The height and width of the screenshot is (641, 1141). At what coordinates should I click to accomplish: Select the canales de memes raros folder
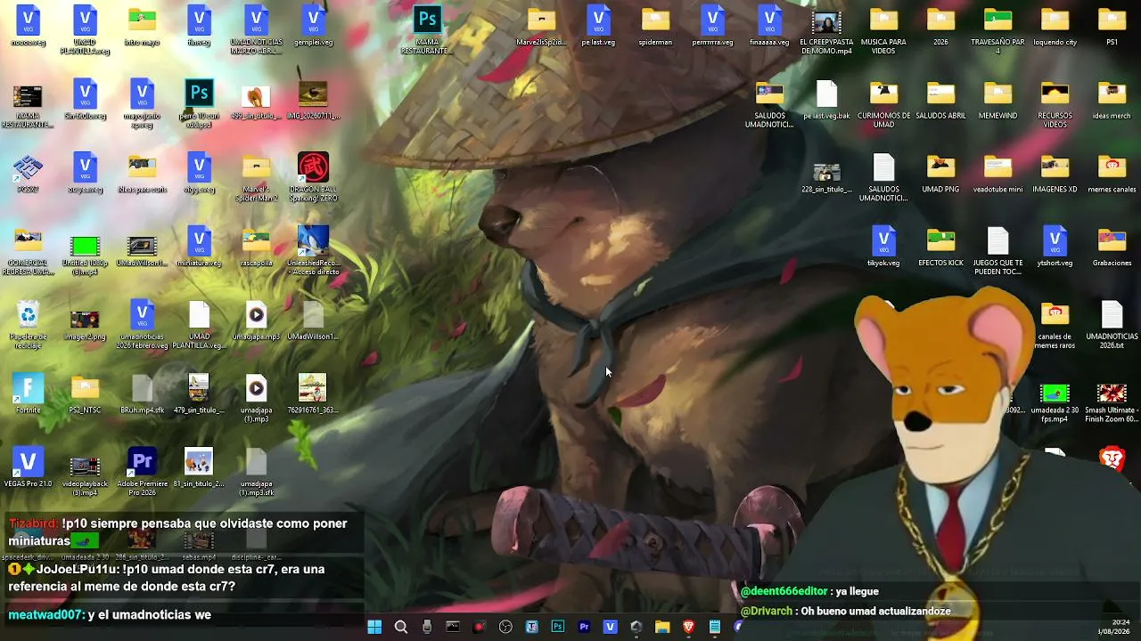[1055, 325]
